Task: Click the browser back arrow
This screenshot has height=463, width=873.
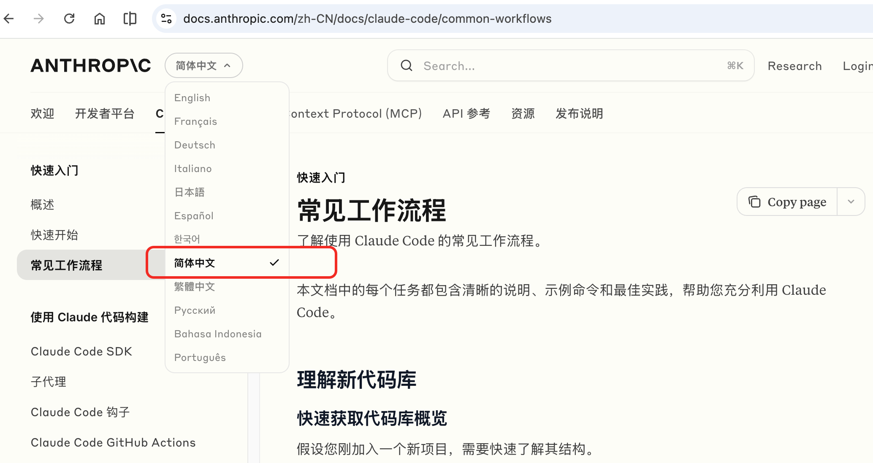Action: [x=9, y=19]
